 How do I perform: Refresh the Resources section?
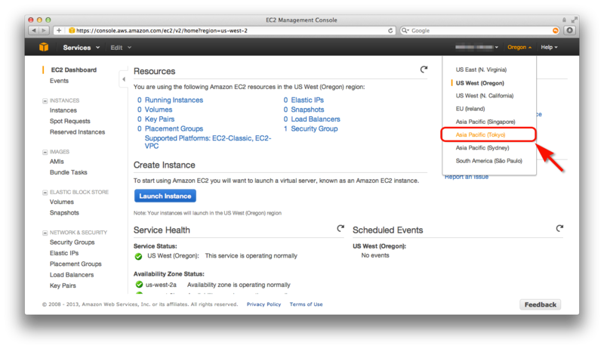click(424, 69)
